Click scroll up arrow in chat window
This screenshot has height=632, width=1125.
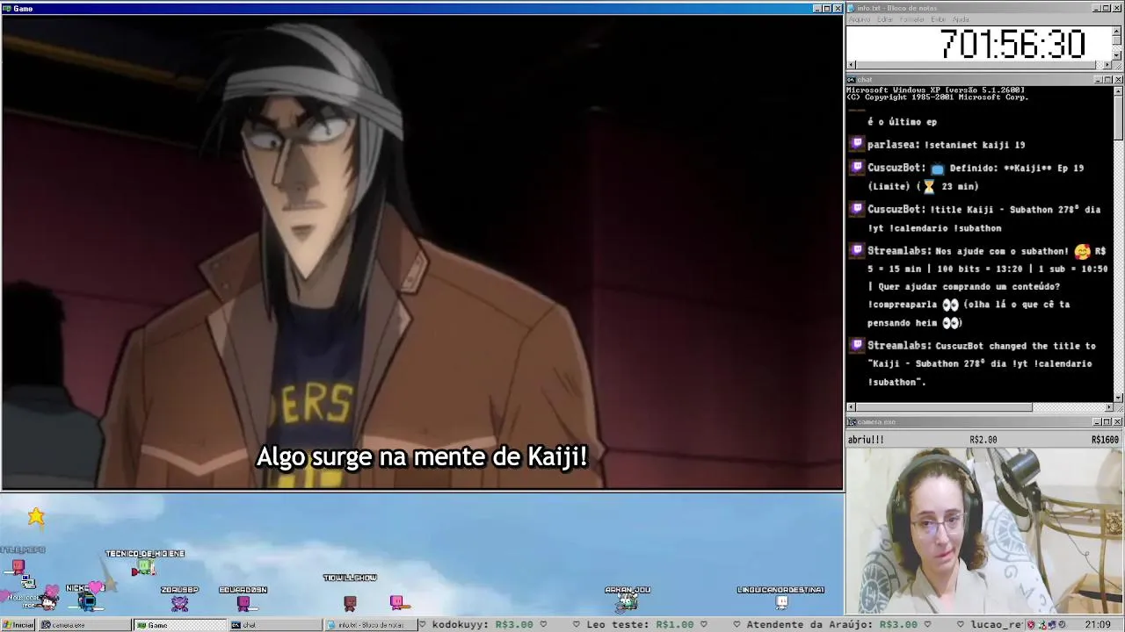(x=1118, y=91)
